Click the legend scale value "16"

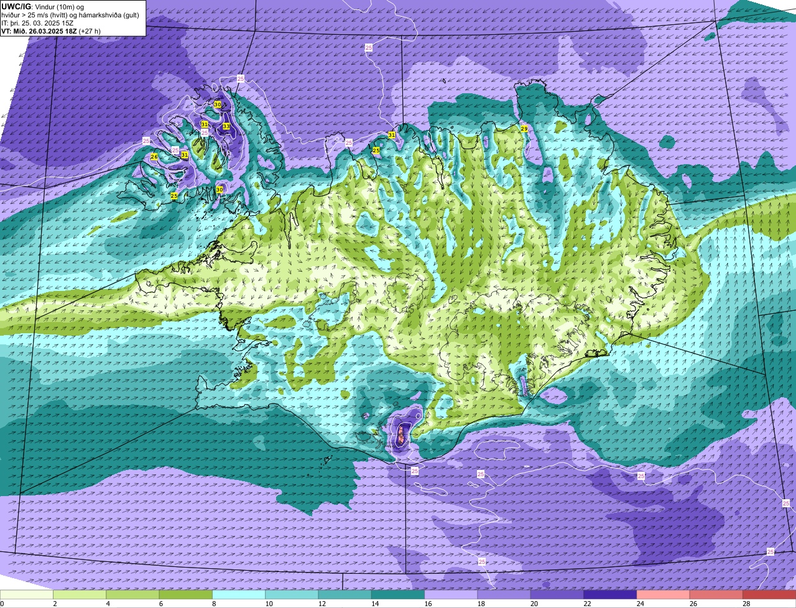coord(428,604)
